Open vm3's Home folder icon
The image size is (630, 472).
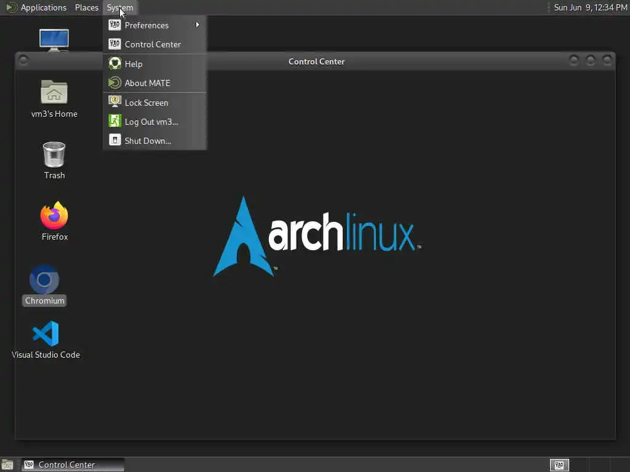pos(54,92)
